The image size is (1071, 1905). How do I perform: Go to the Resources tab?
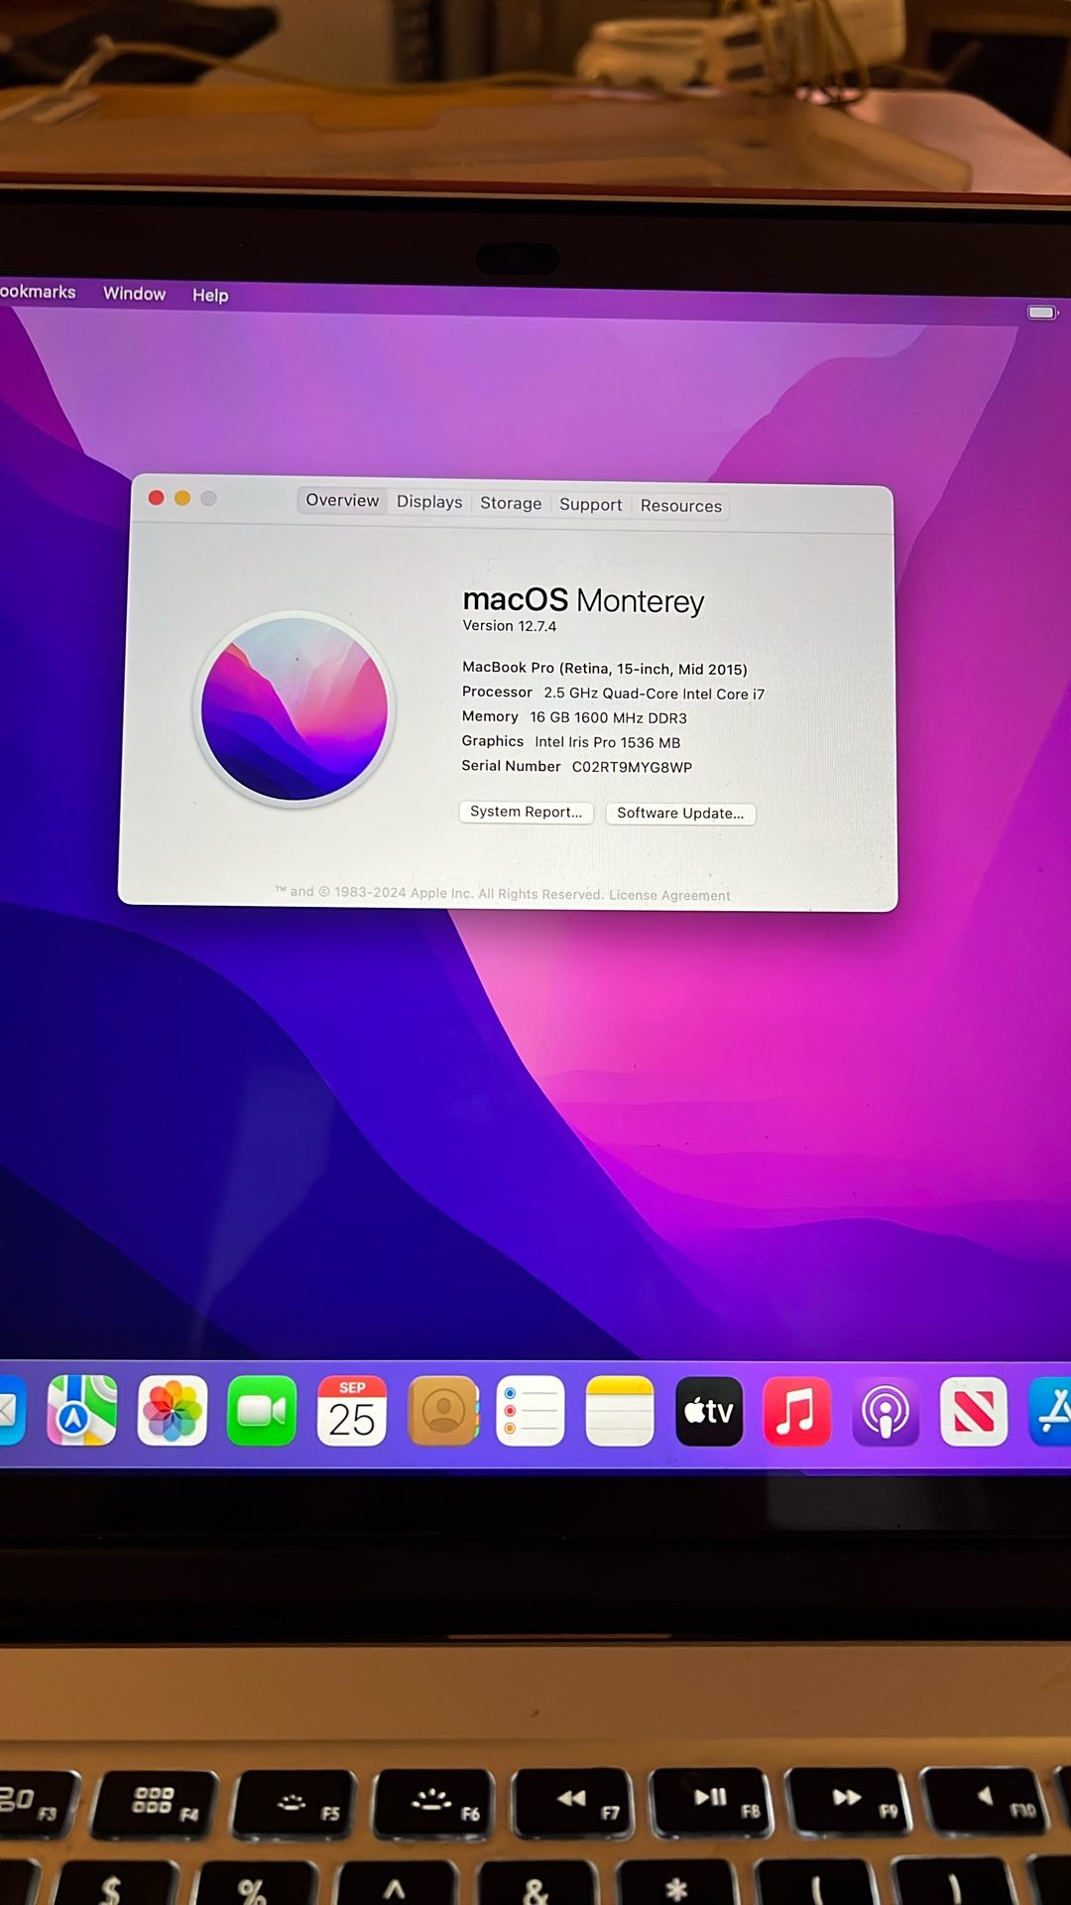click(x=681, y=505)
